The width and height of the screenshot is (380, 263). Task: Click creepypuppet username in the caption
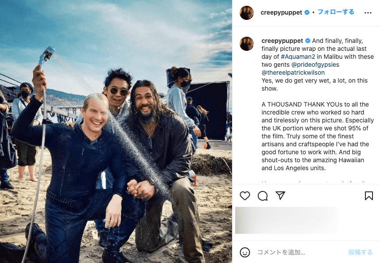(x=282, y=41)
